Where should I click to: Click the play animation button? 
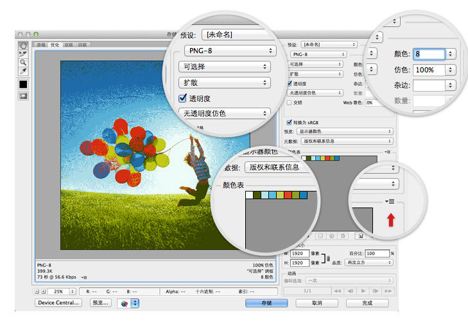[363, 291]
